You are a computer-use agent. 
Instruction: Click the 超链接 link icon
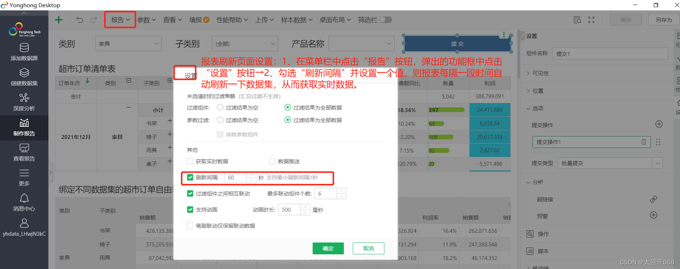[653, 199]
